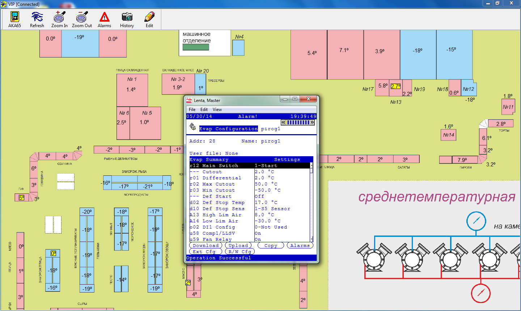Open the Alarms warning triangle
Viewport: 521px width, 311px height.
pos(104,17)
